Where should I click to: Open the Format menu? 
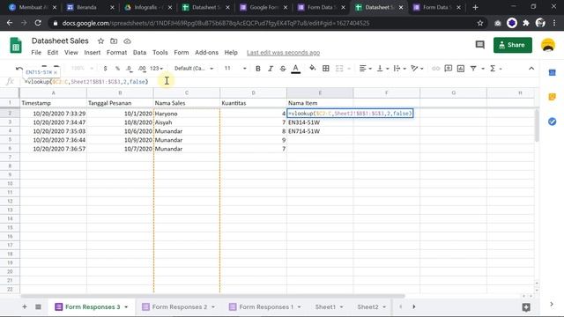pyautogui.click(x=116, y=53)
